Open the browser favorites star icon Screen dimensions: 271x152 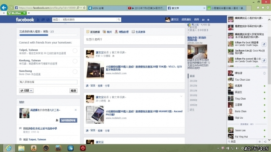[263, 8]
